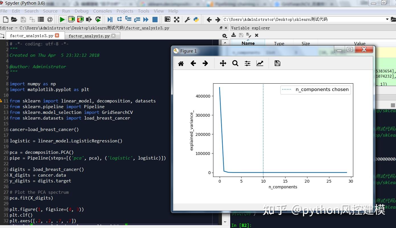Select the Debug file icon
The width and height of the screenshot is (396, 228).
109,19
